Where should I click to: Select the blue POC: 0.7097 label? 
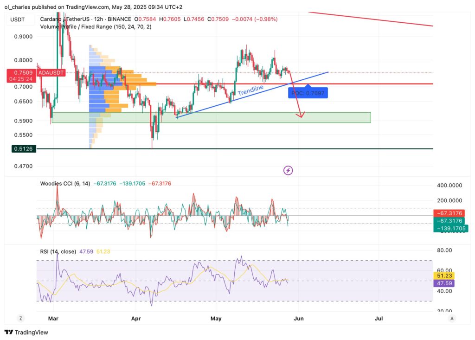tap(308, 94)
